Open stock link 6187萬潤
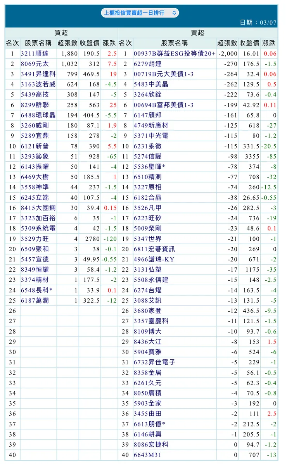 coord(35,301)
